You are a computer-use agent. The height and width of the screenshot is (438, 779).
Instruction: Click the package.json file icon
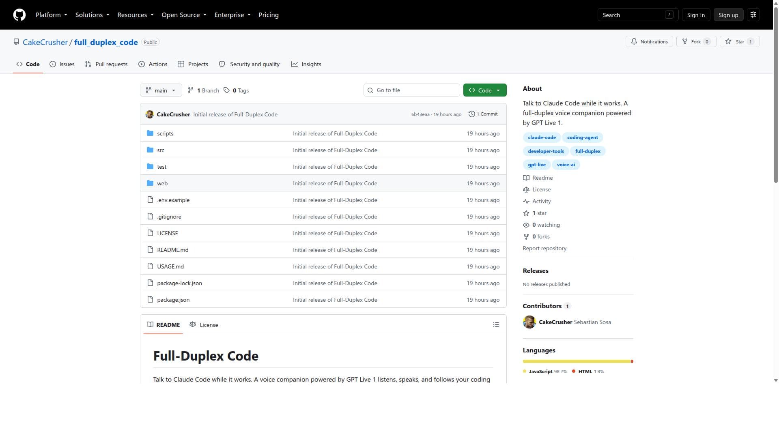(x=150, y=300)
